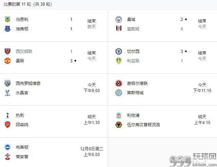
Task: Click the Burnley club crest
Action: coord(7,19)
